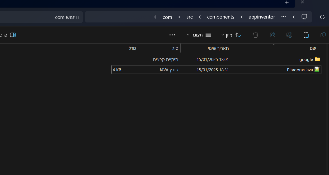The width and height of the screenshot is (329, 175).
Task: Expand hidden breadcrumb folders via the ellipsis
Action: click(x=283, y=17)
